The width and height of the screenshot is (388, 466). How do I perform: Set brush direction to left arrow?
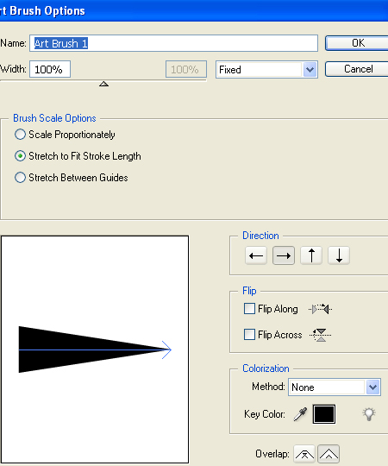coord(256,255)
